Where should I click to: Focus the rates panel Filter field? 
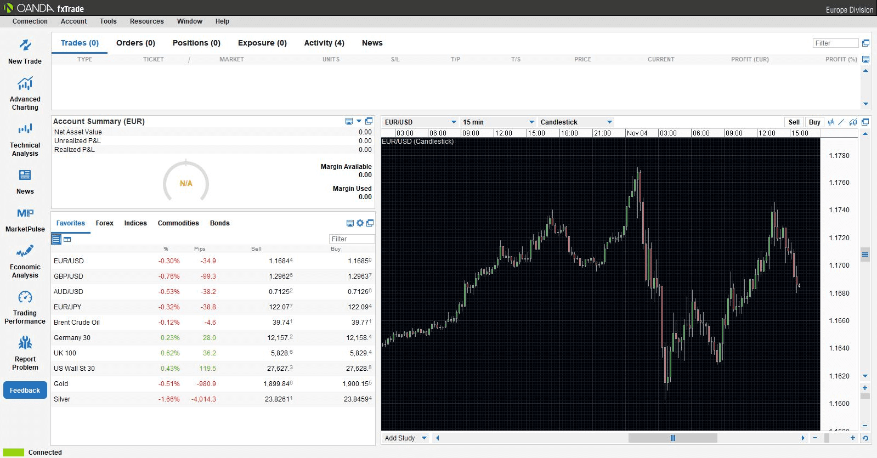352,239
